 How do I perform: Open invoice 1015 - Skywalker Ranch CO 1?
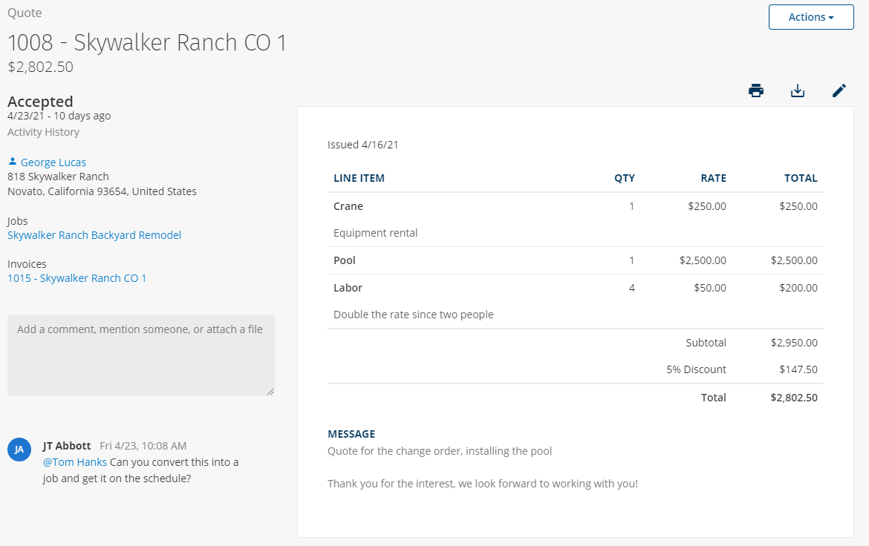(77, 278)
